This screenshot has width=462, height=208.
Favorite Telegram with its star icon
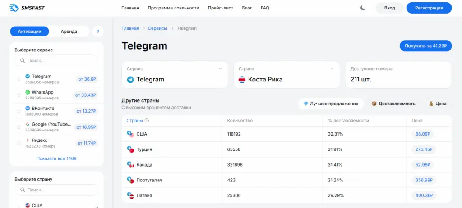pos(19,79)
